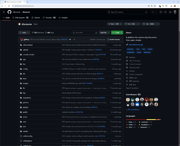The height and width of the screenshot is (146, 180).
Task: Open the Report repository link
Action: (132, 88)
